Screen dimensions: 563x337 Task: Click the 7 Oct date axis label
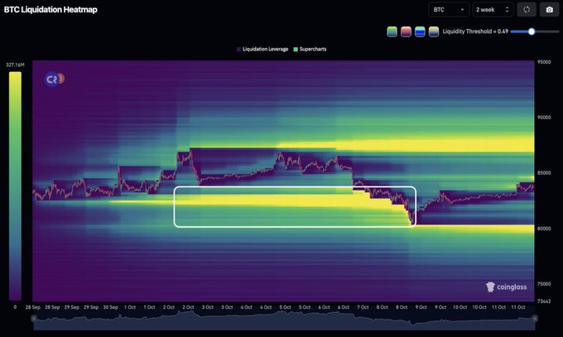click(363, 307)
